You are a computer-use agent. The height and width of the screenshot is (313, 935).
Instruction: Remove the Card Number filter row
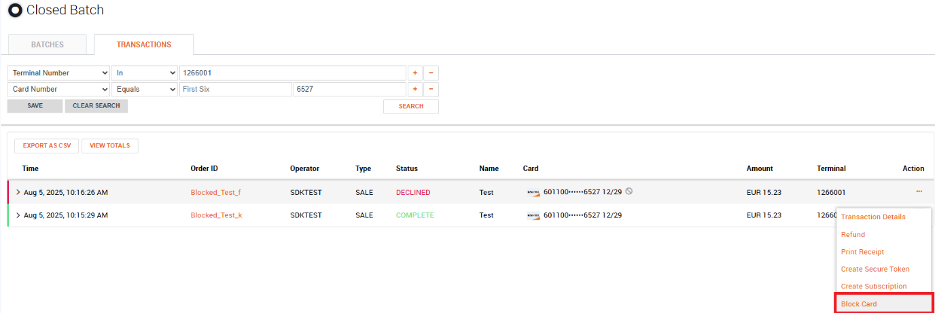(x=431, y=90)
